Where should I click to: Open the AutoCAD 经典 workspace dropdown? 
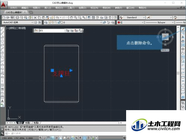point(32,22)
